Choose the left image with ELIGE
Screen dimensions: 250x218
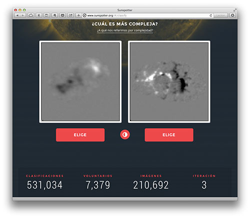(x=80, y=135)
